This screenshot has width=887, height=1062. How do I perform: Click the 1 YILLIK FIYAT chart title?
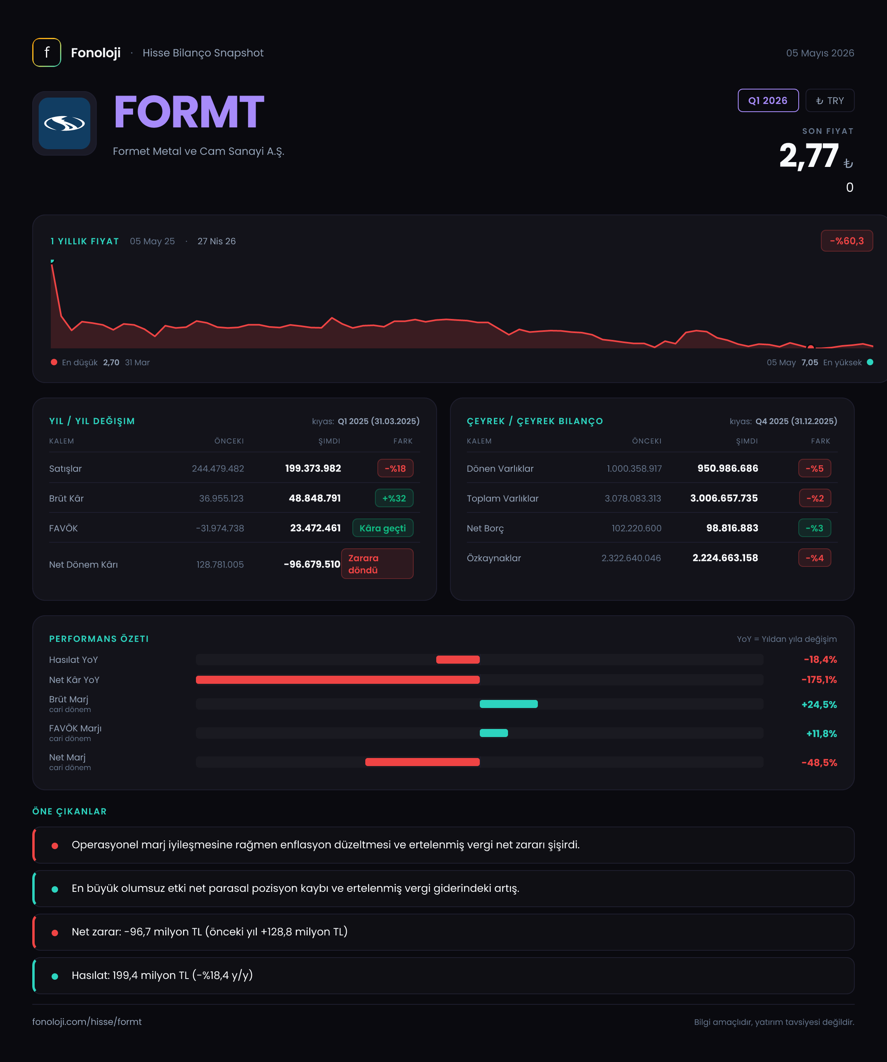[84, 241]
